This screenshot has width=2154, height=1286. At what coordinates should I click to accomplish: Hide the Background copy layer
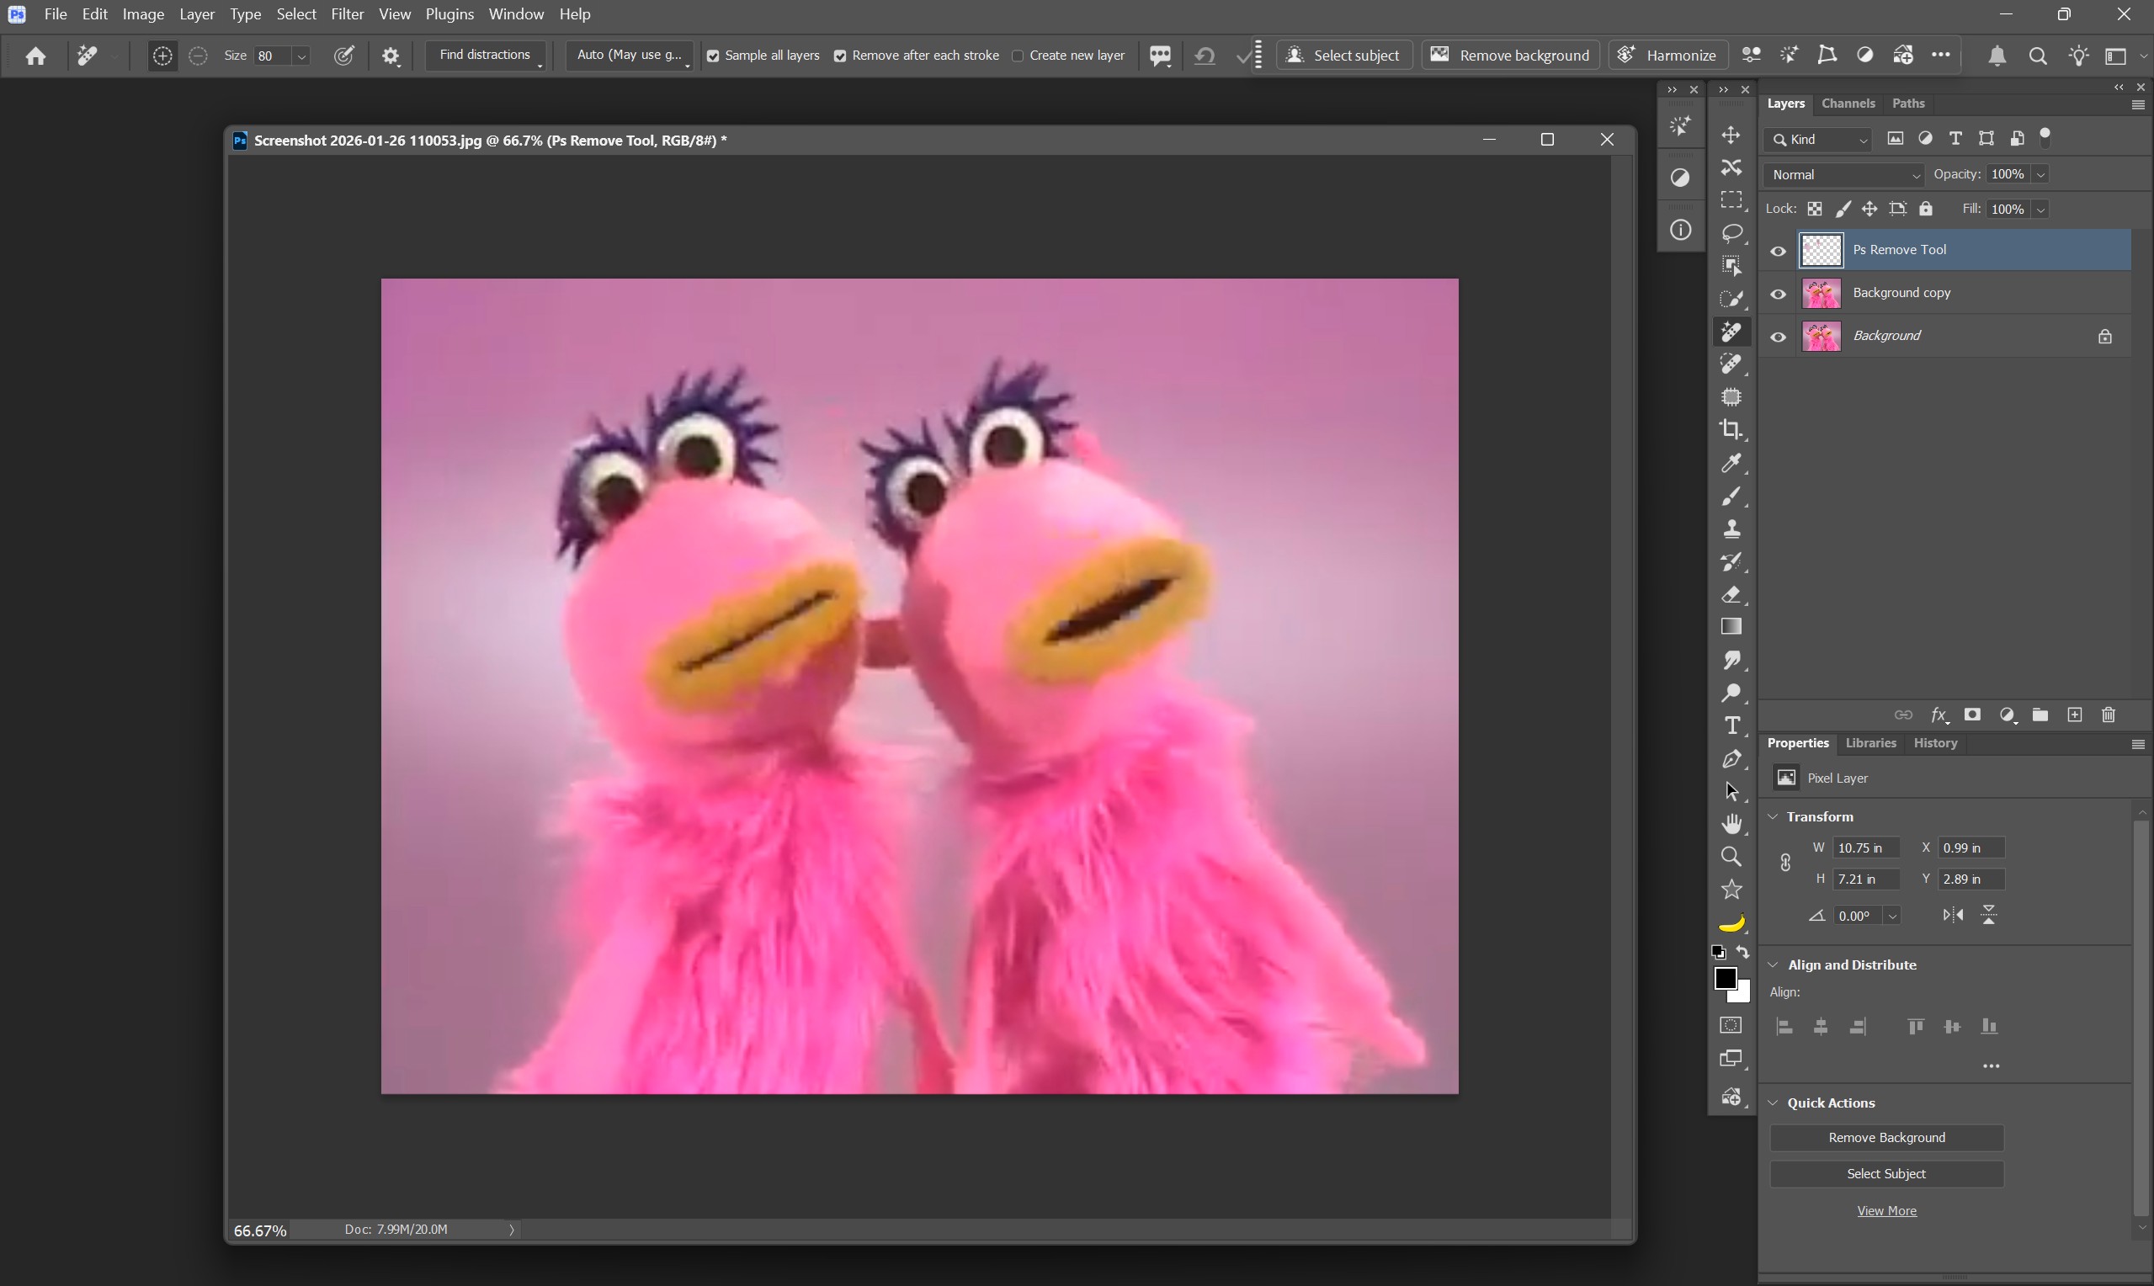(1778, 294)
